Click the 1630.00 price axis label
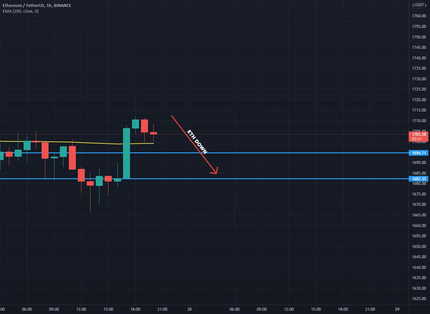The height and width of the screenshot is (314, 430). (419, 288)
